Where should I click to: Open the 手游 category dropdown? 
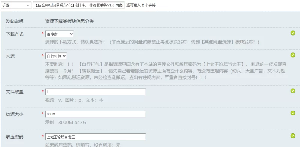click(x=16, y=5)
